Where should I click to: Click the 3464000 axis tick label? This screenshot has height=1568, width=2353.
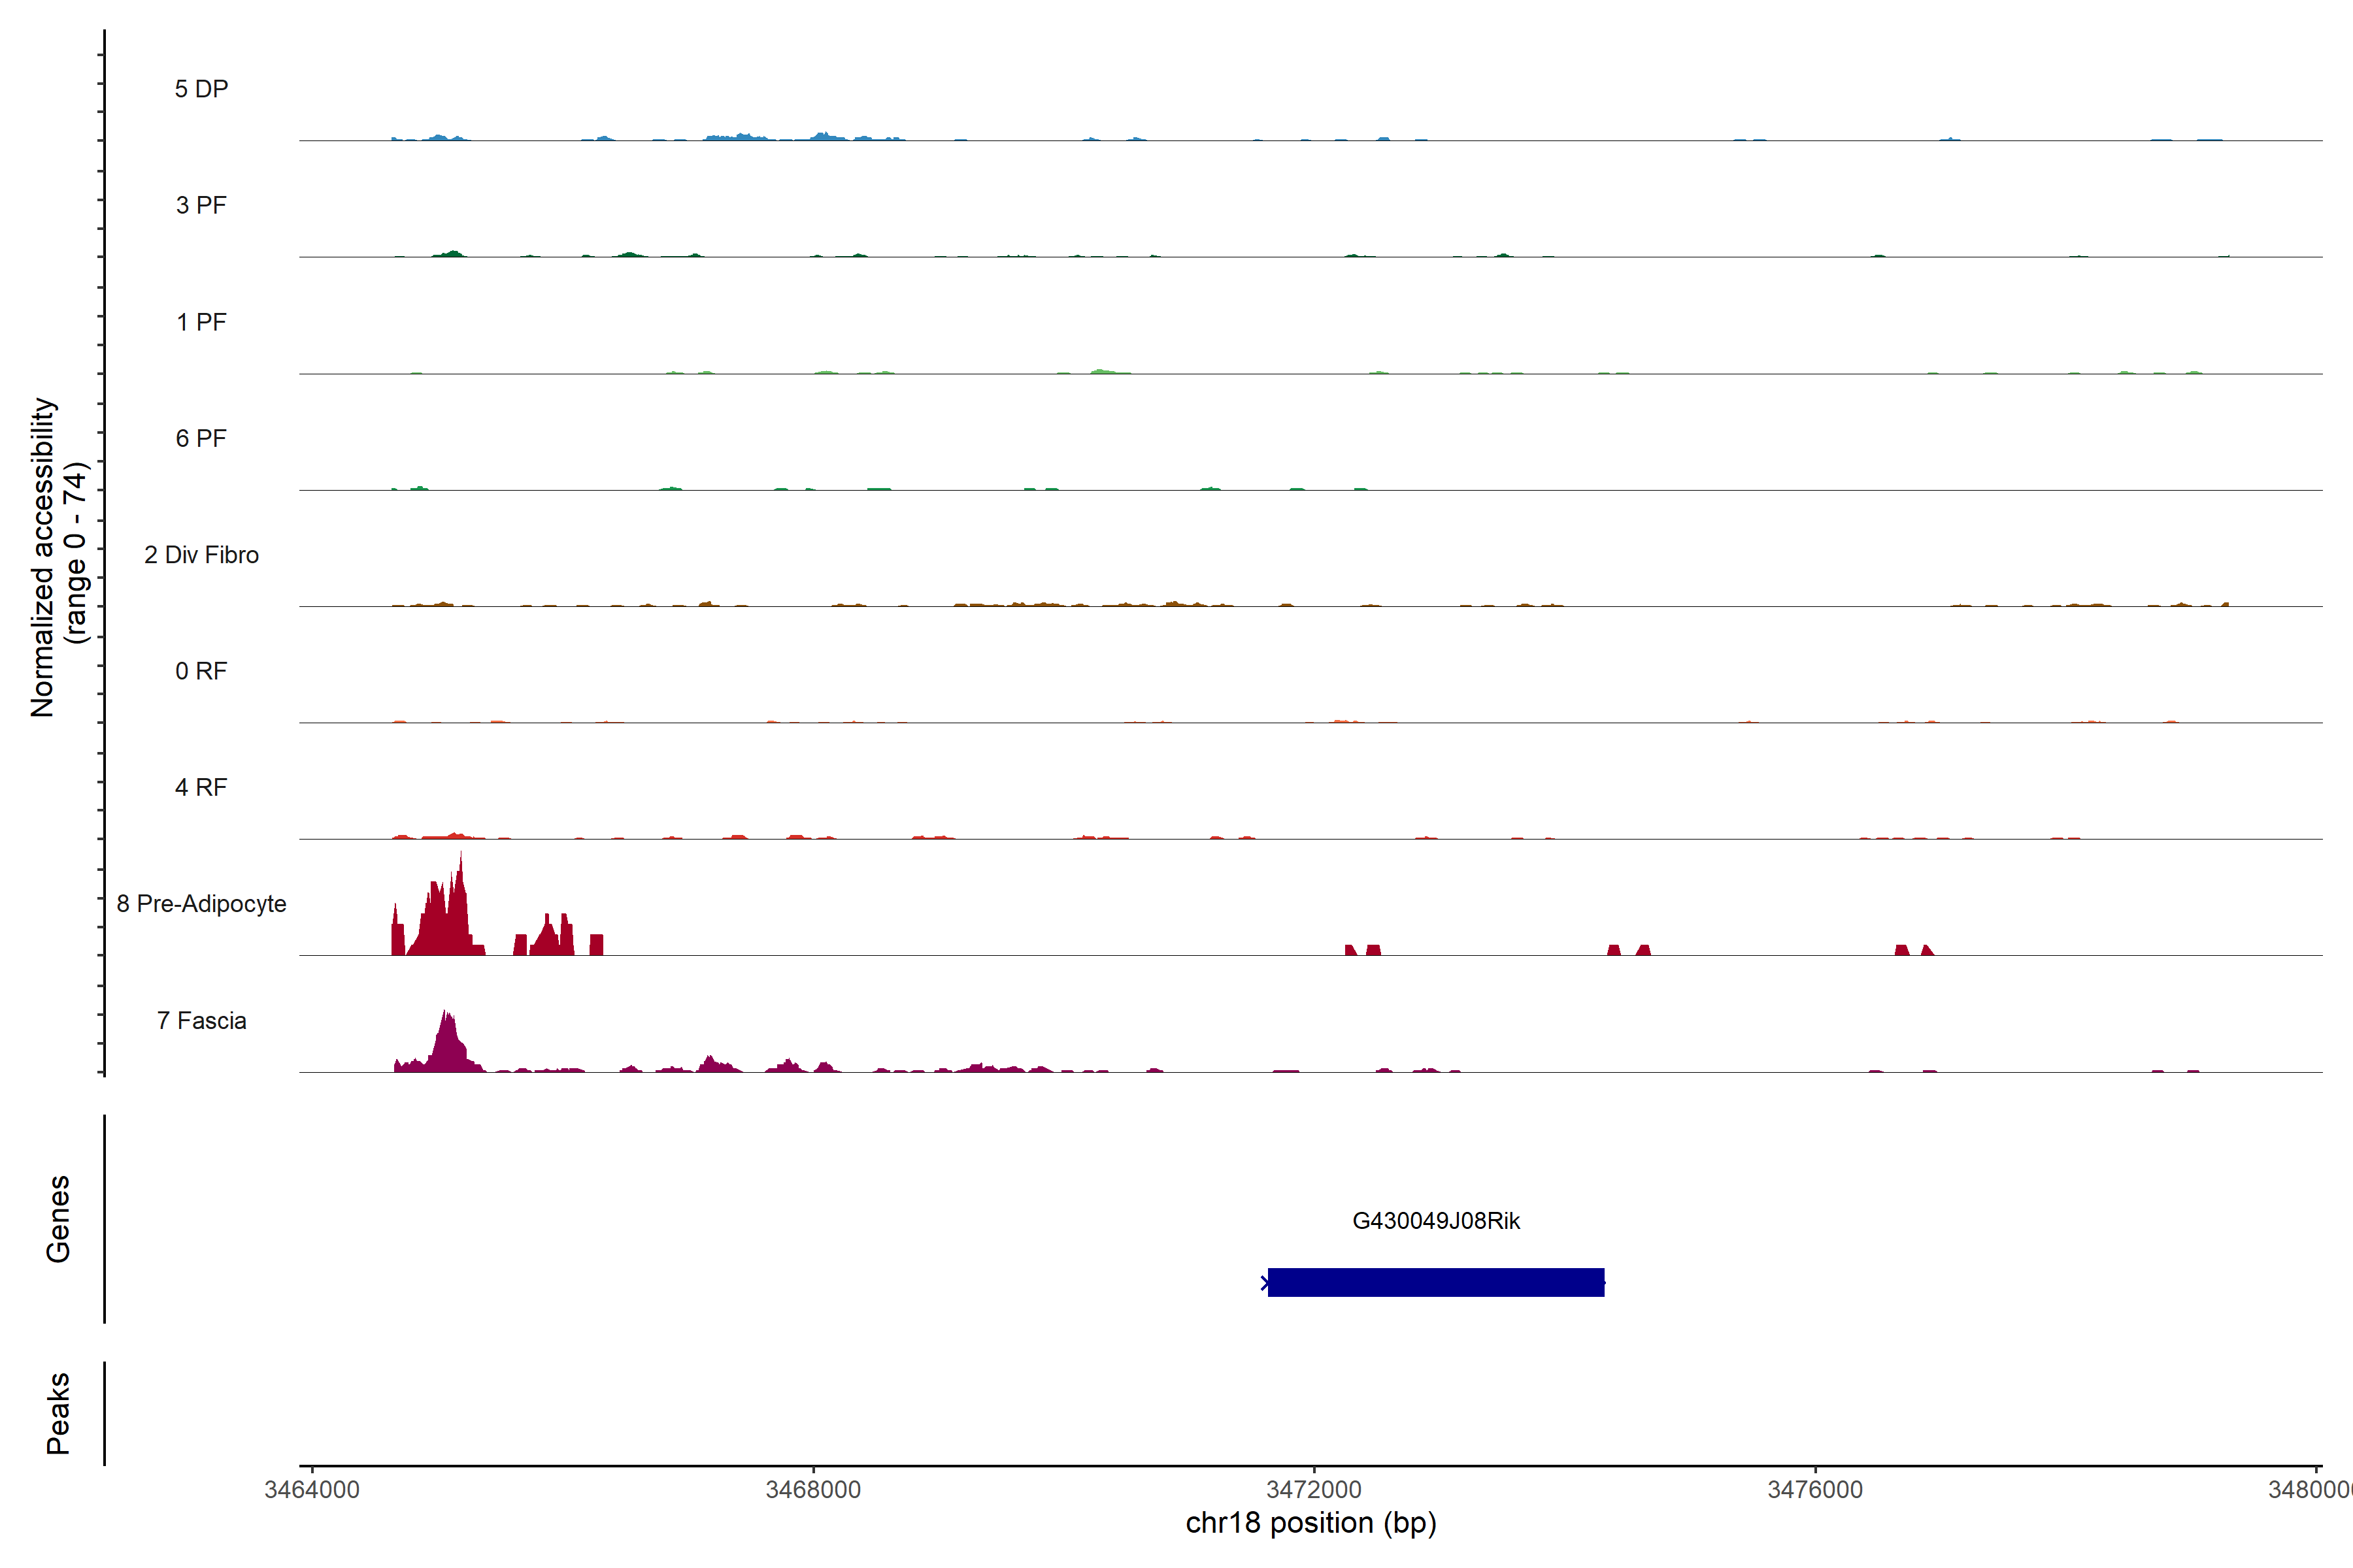[311, 1490]
